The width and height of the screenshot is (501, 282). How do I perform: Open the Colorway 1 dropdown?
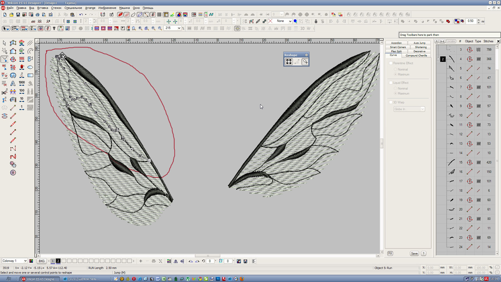(x=25, y=261)
